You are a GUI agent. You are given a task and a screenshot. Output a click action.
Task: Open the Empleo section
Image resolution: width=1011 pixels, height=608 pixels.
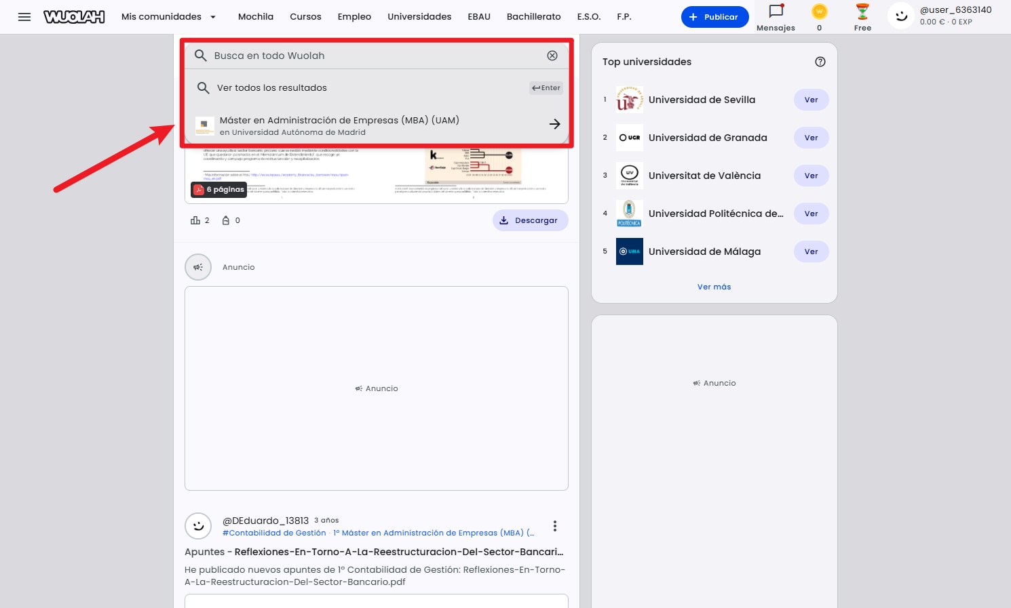(x=354, y=17)
